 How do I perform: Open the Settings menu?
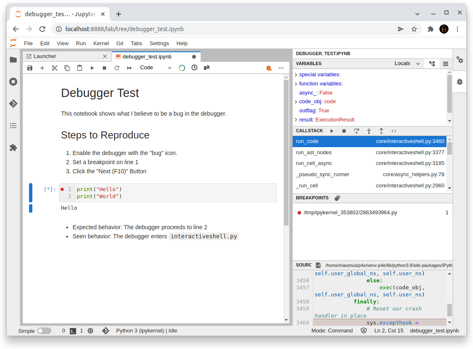(159, 44)
